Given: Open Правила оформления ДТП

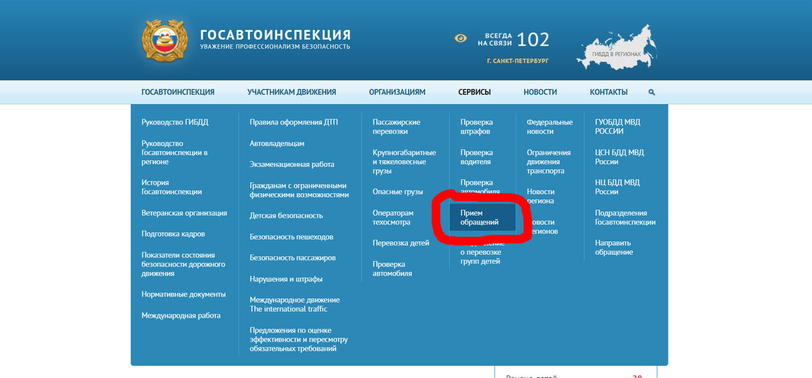Looking at the screenshot, I should 294,122.
